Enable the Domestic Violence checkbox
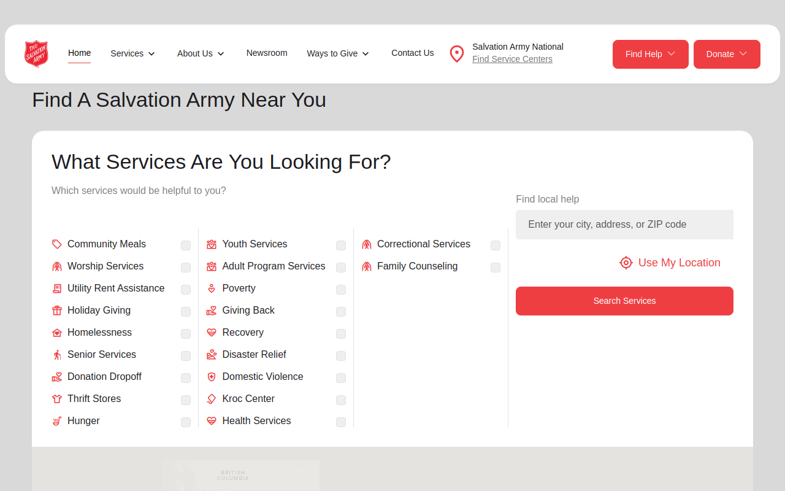Image resolution: width=785 pixels, height=491 pixels. (x=341, y=378)
